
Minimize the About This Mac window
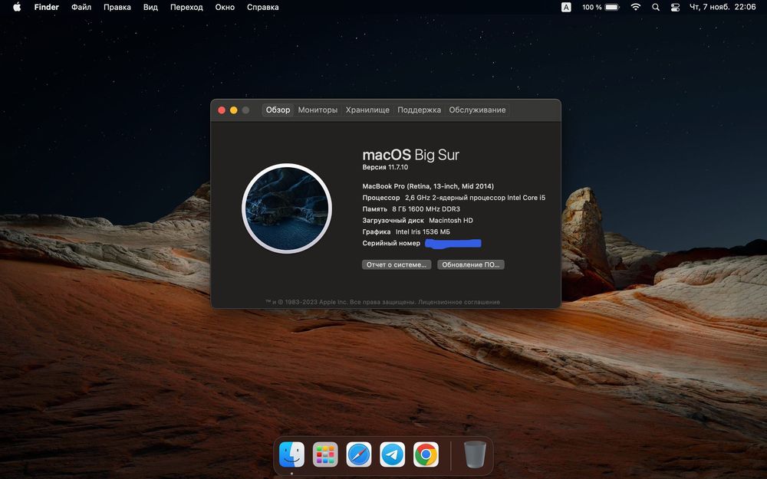pyautogui.click(x=234, y=110)
